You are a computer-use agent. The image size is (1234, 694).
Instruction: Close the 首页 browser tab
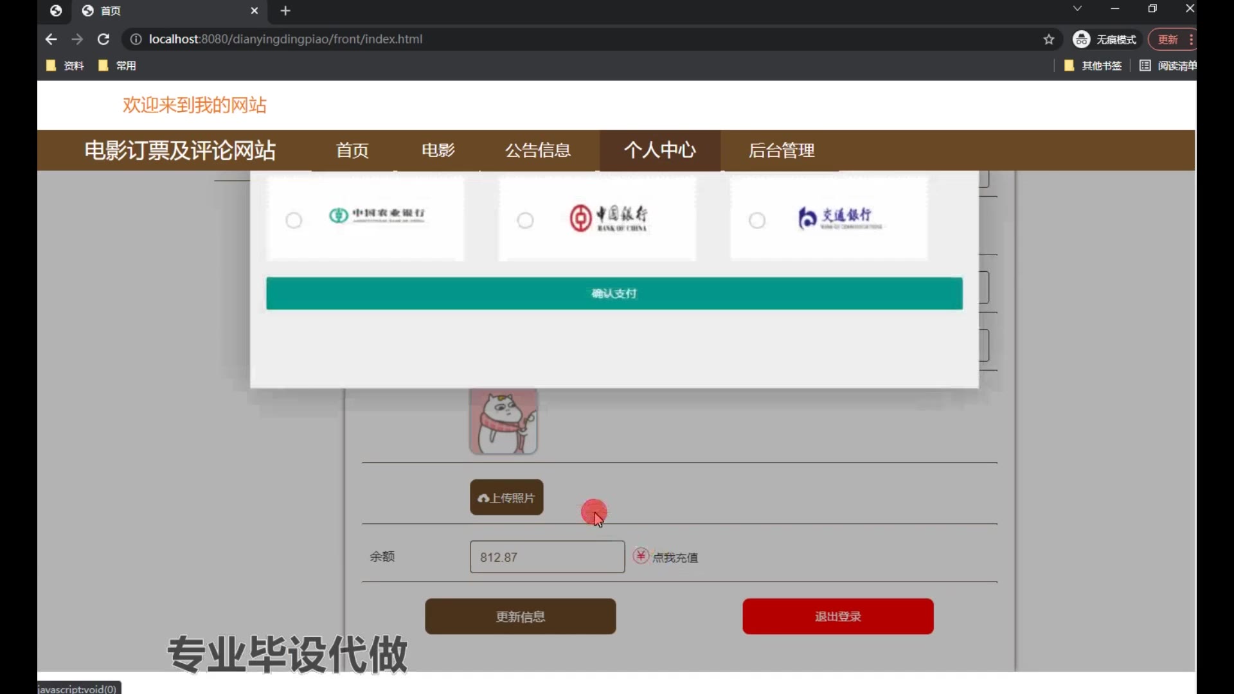coord(254,11)
